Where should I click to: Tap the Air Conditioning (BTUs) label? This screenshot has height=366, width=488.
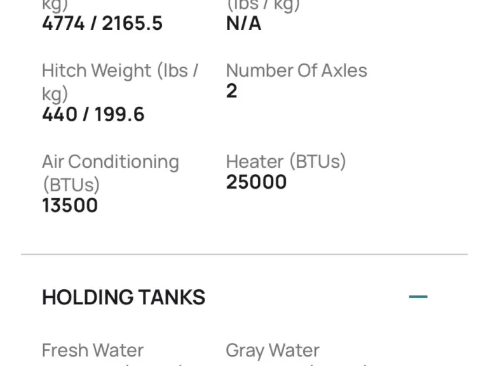[x=110, y=172]
